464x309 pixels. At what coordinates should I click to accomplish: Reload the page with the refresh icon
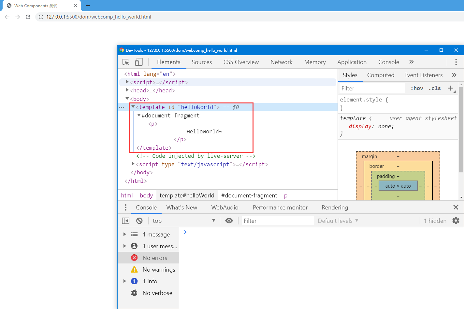tap(28, 17)
